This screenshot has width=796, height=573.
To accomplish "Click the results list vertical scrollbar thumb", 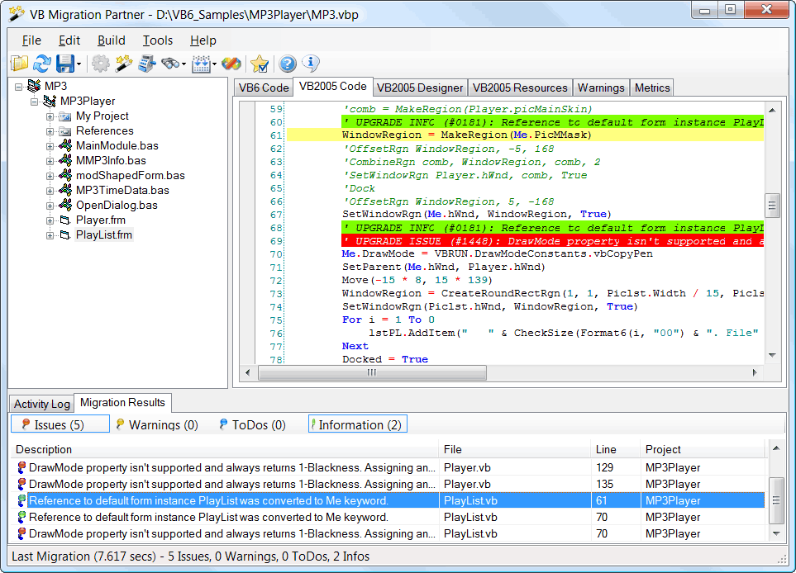I will [776, 500].
